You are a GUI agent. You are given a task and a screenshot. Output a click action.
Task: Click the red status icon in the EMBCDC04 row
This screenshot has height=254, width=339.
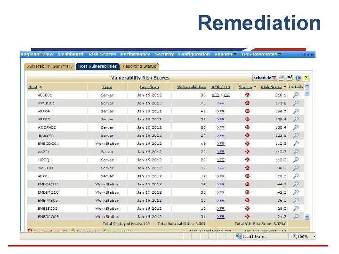pyautogui.click(x=247, y=143)
